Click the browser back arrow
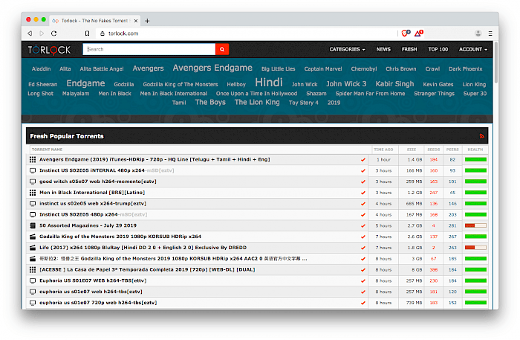Screen dimensions: 520x340 click(30, 33)
